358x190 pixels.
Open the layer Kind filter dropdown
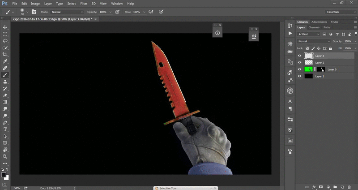point(309,34)
